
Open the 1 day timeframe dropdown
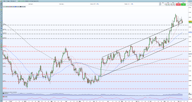click(x=8, y=1)
